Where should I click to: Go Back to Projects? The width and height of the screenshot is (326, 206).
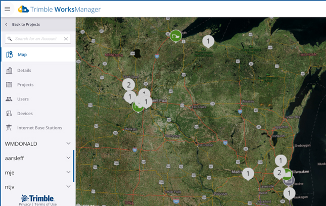pyautogui.click(x=25, y=24)
